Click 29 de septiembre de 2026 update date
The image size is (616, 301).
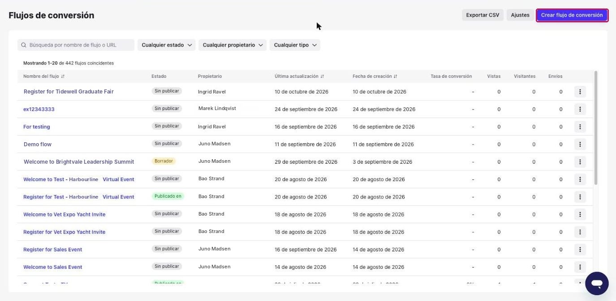click(x=306, y=162)
